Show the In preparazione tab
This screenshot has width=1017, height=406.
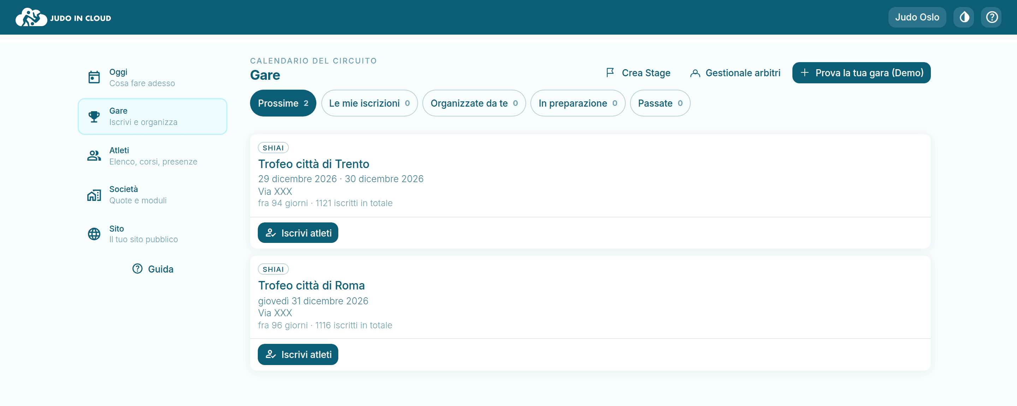pyautogui.click(x=578, y=103)
